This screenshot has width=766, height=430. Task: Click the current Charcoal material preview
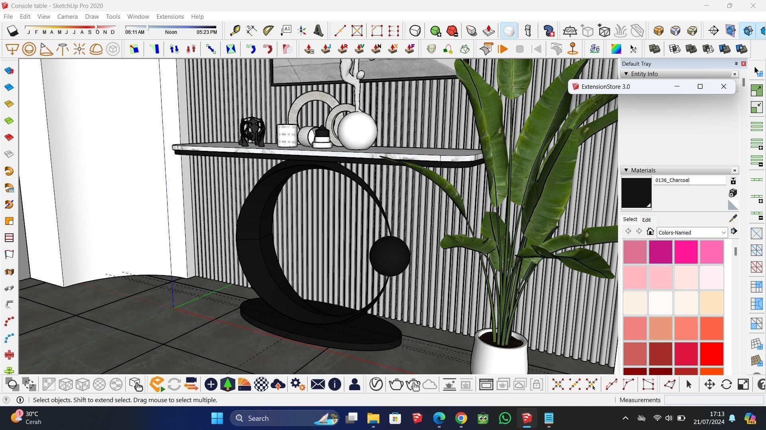[636, 193]
